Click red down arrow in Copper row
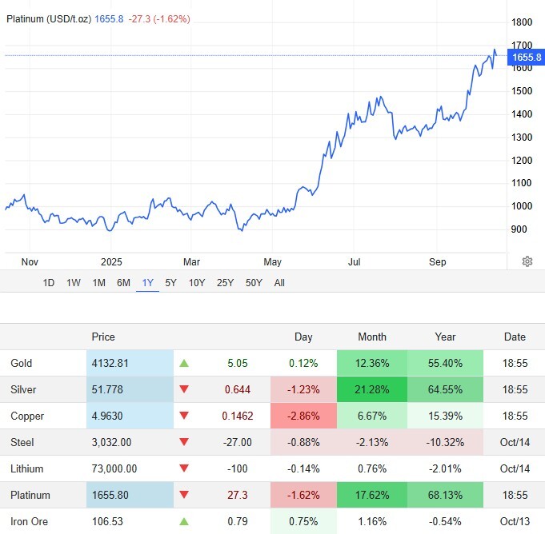Screen dimensions: 545x534 (x=184, y=416)
